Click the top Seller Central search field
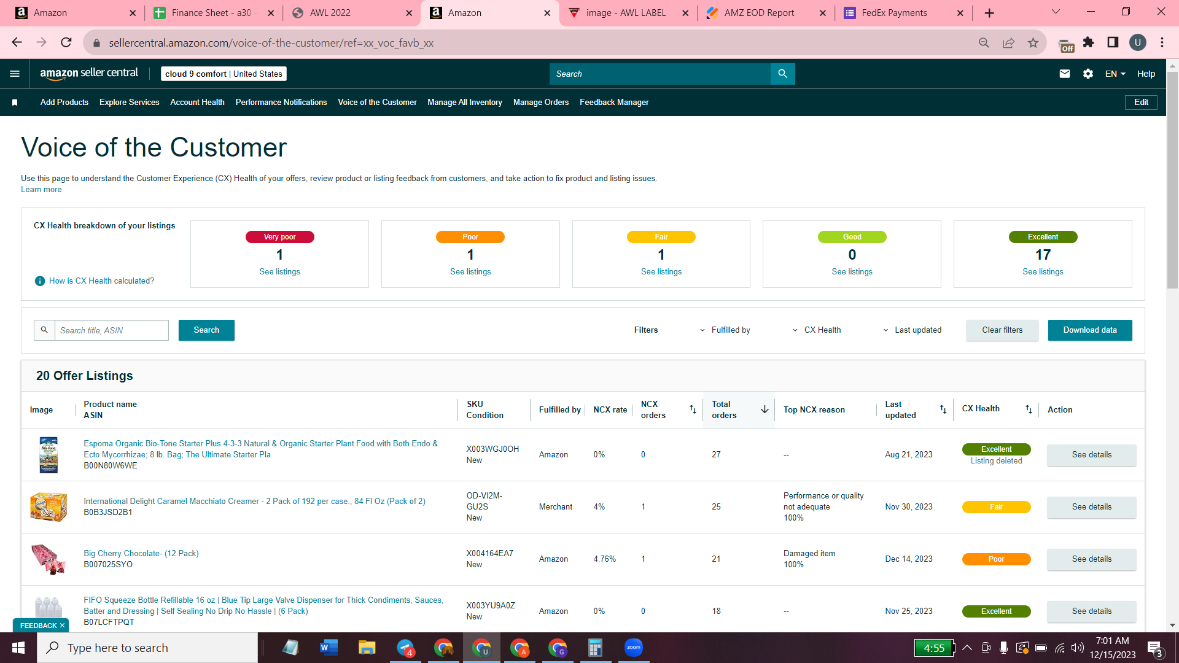The image size is (1179, 663). pyautogui.click(x=660, y=74)
